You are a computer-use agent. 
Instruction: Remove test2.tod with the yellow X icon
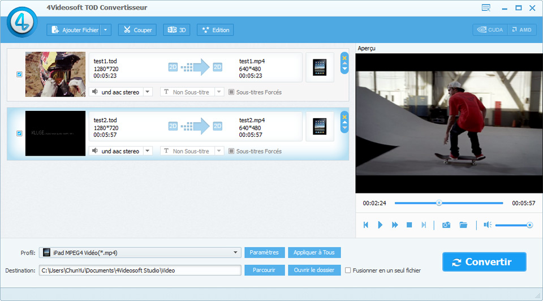click(x=344, y=116)
